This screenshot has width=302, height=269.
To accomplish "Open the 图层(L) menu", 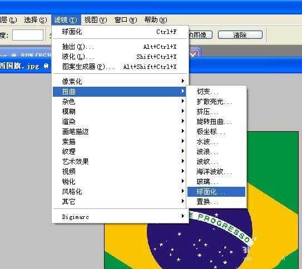I will tap(8, 20).
